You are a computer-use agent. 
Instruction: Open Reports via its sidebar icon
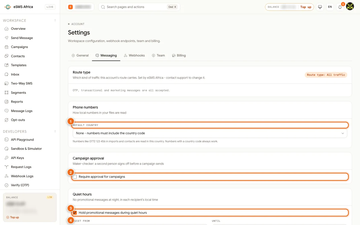(x=6, y=102)
